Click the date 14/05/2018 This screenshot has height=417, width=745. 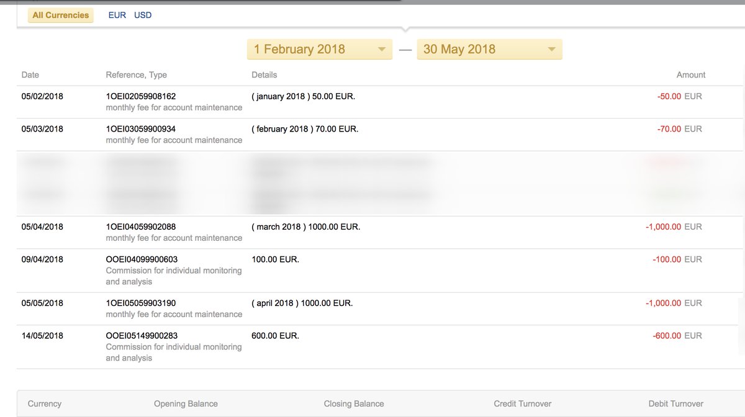(x=42, y=336)
